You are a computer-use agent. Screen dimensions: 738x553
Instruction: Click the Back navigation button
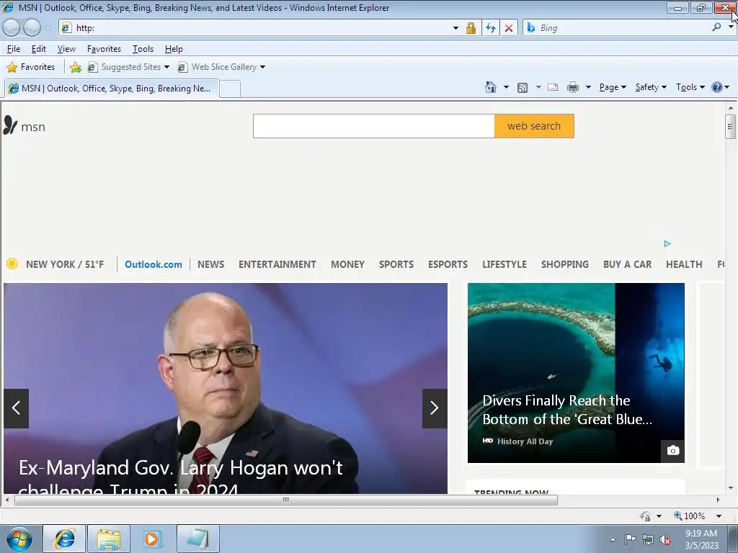point(12,28)
